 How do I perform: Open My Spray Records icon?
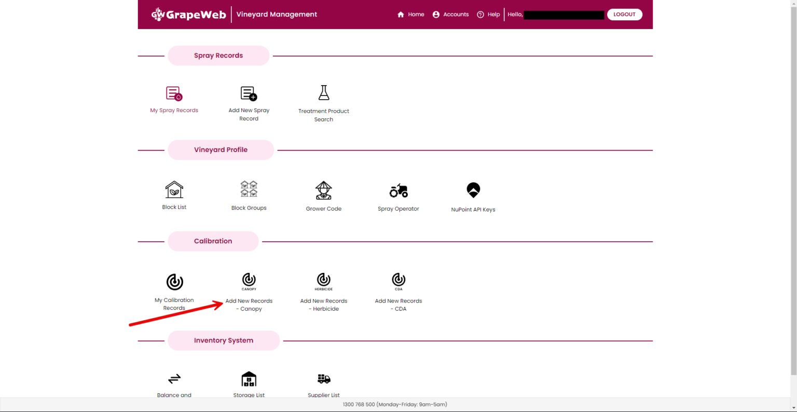tap(174, 93)
